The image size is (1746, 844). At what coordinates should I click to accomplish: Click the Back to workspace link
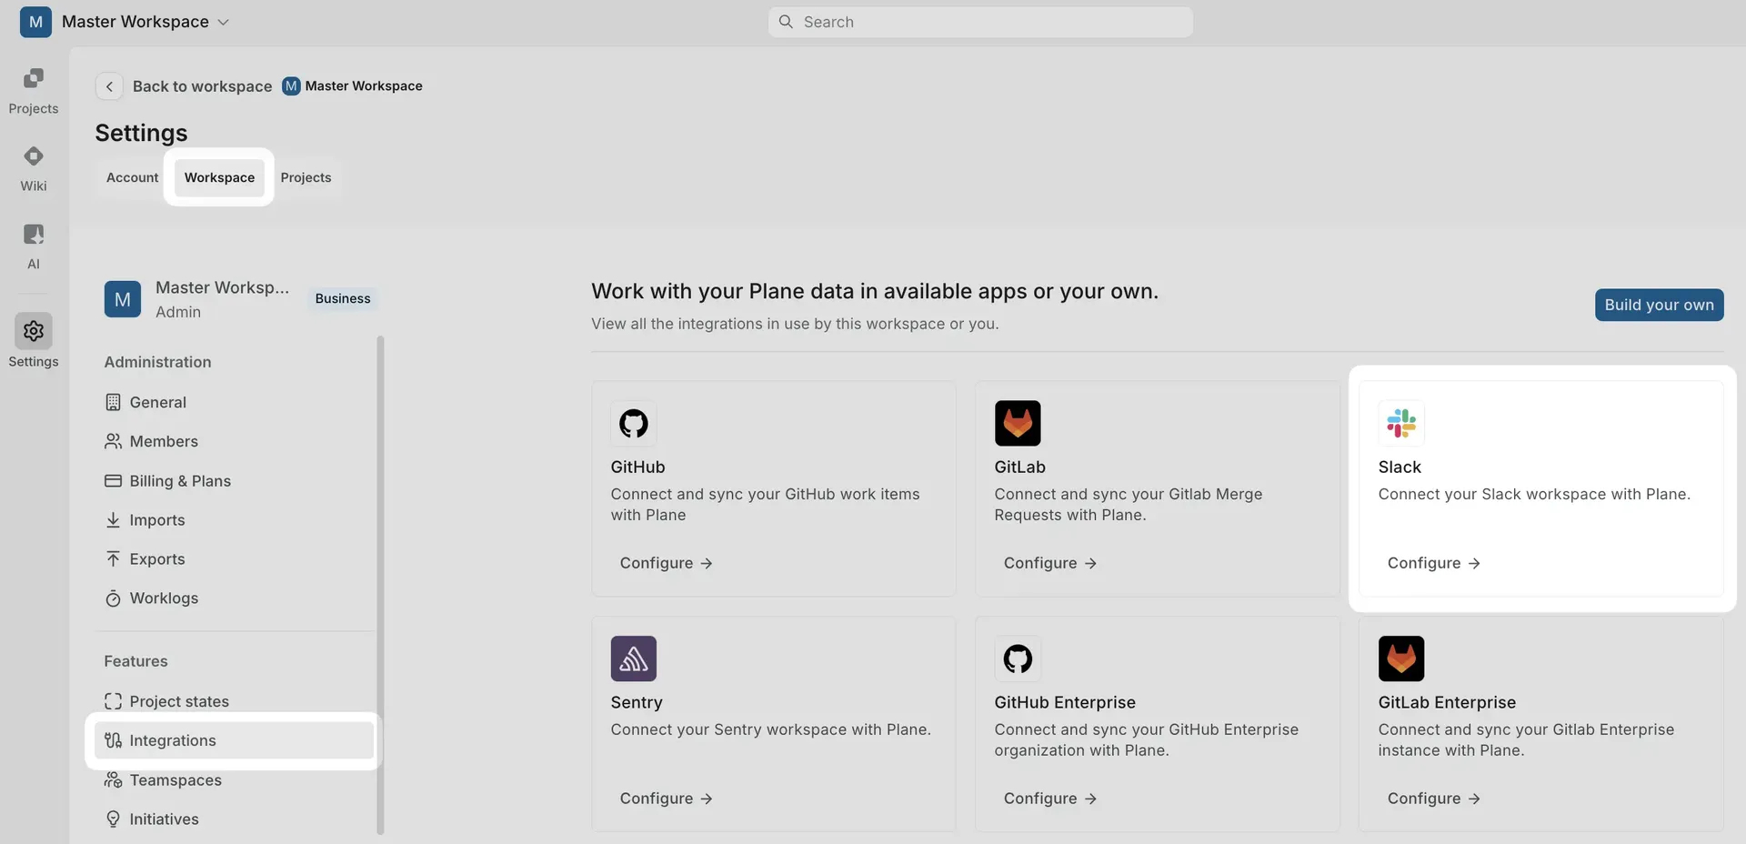coord(202,86)
